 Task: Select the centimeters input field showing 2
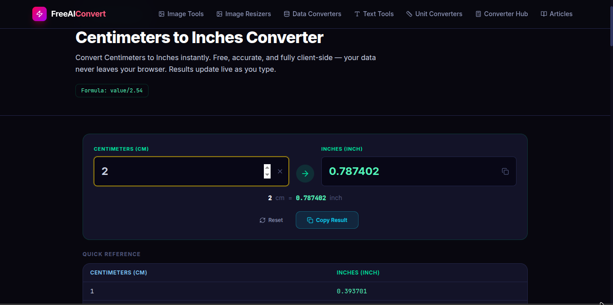180,171
